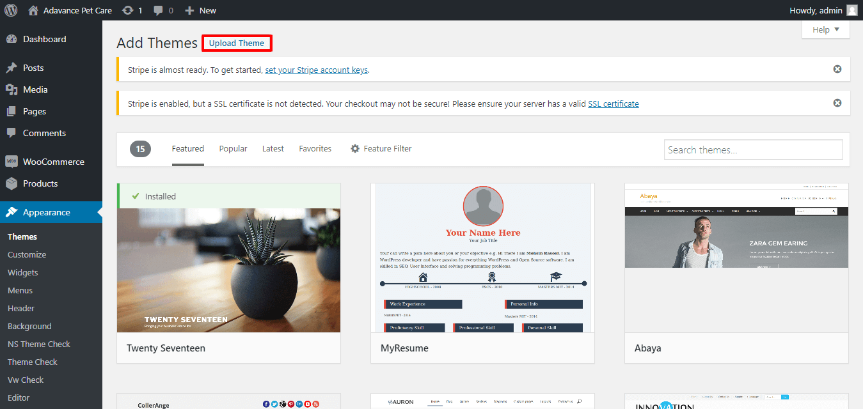This screenshot has height=409, width=863.
Task: Open the updates icon in admin bar
Action: 128,10
